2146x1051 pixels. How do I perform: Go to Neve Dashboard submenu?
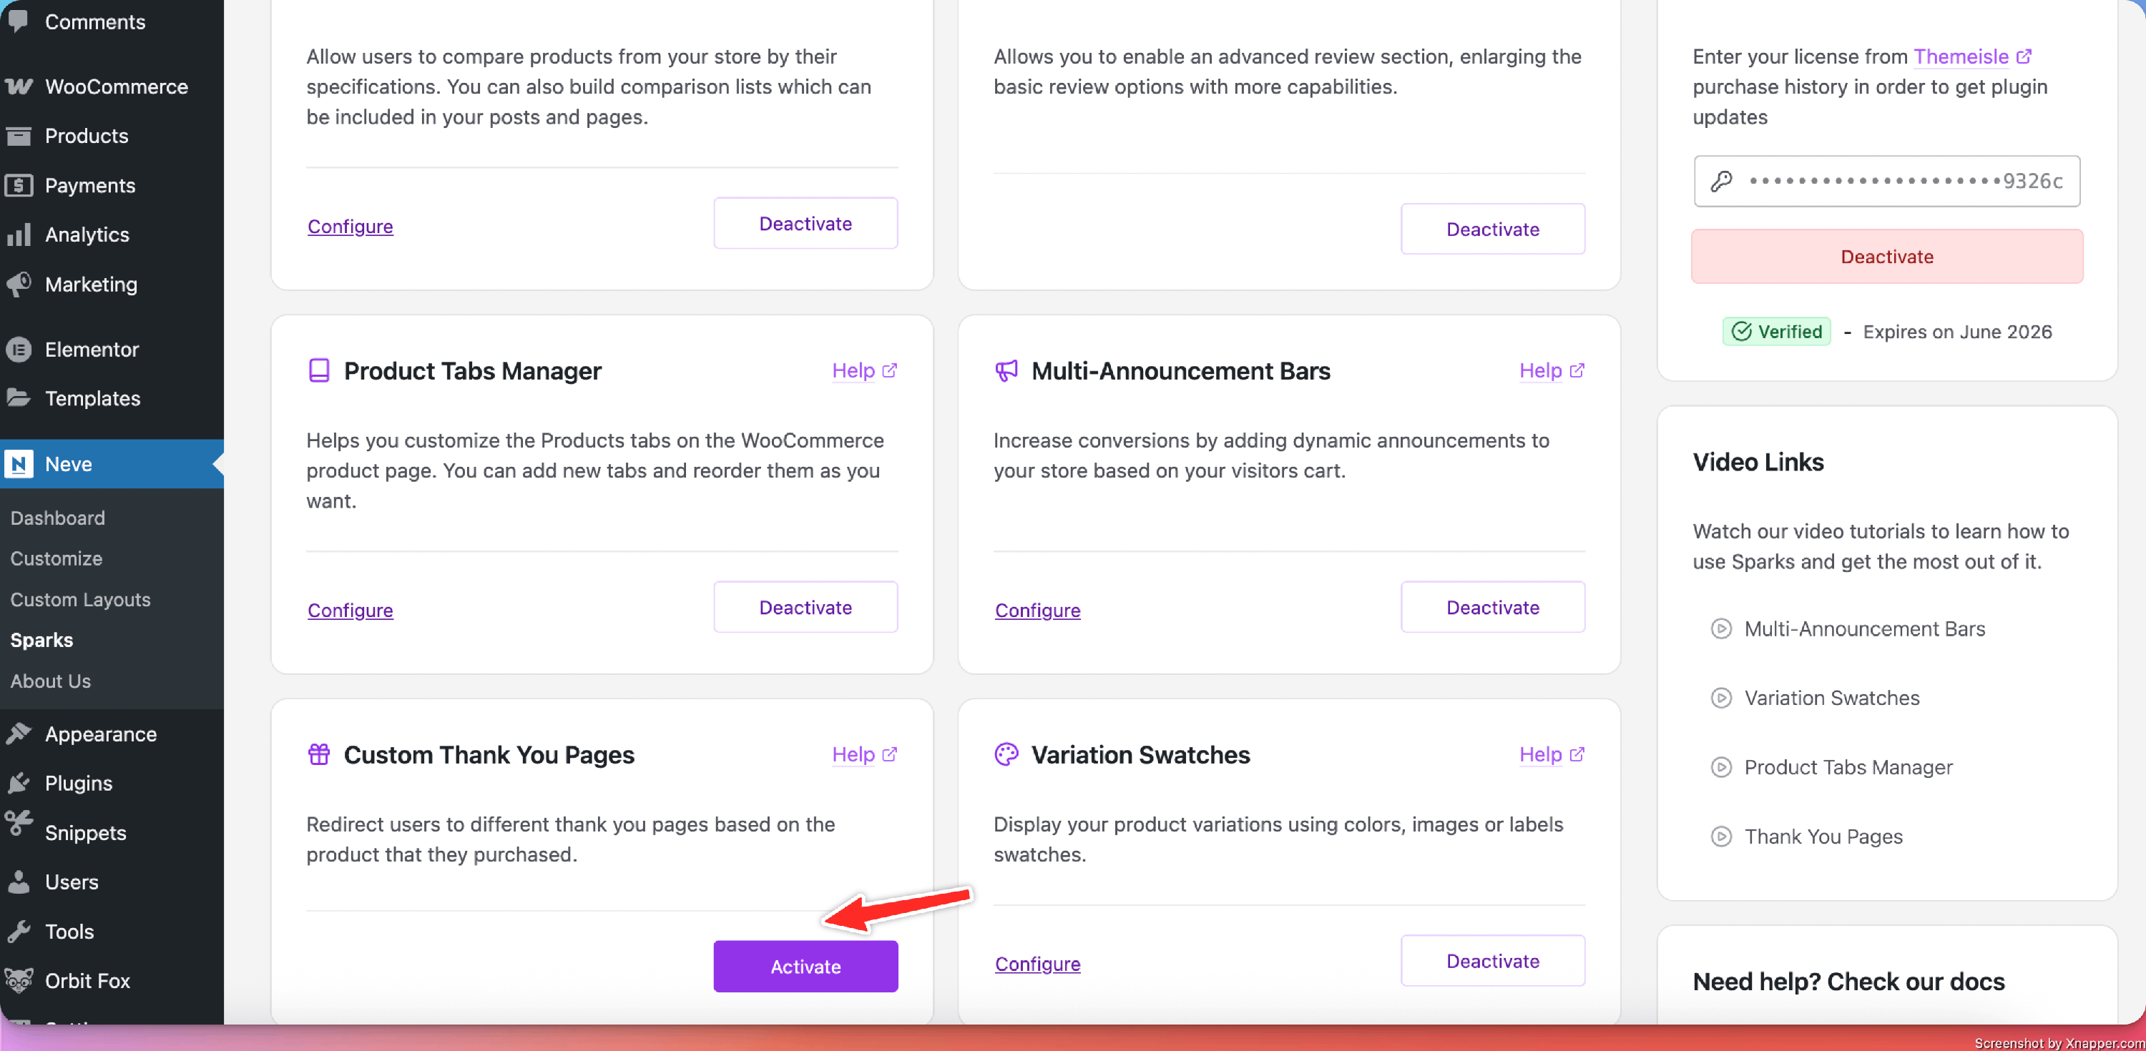57,518
